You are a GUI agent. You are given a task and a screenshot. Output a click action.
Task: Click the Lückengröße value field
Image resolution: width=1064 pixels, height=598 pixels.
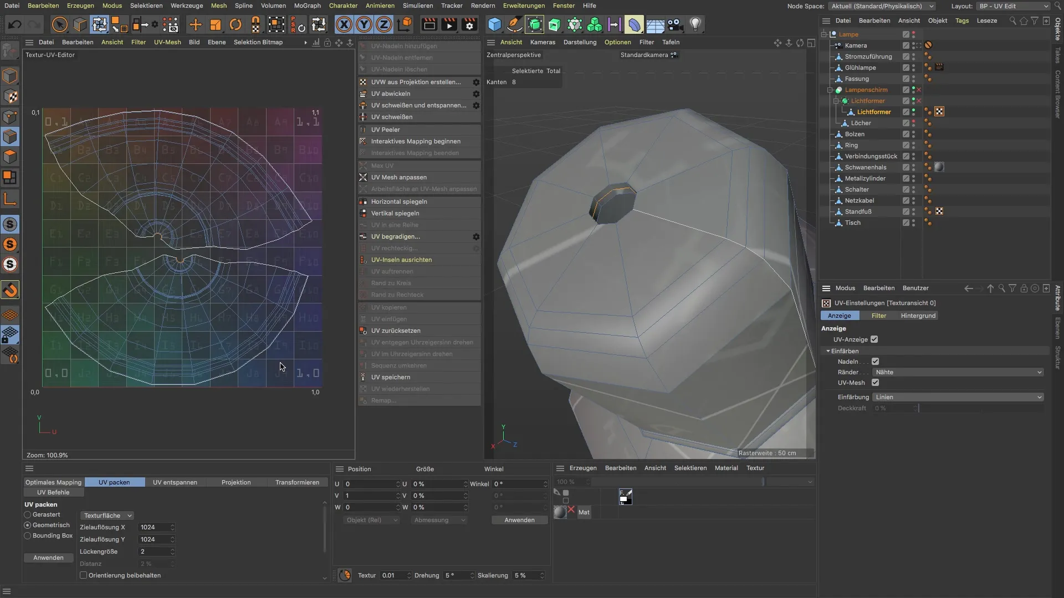156,551
